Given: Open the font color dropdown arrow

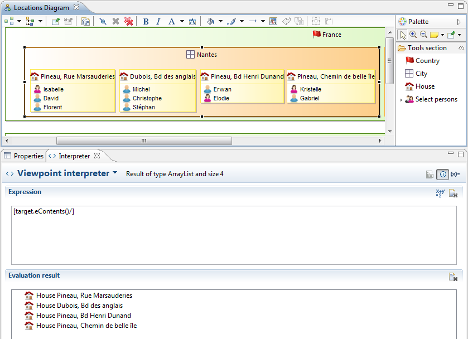Looking at the screenshot, I should click(x=182, y=21).
